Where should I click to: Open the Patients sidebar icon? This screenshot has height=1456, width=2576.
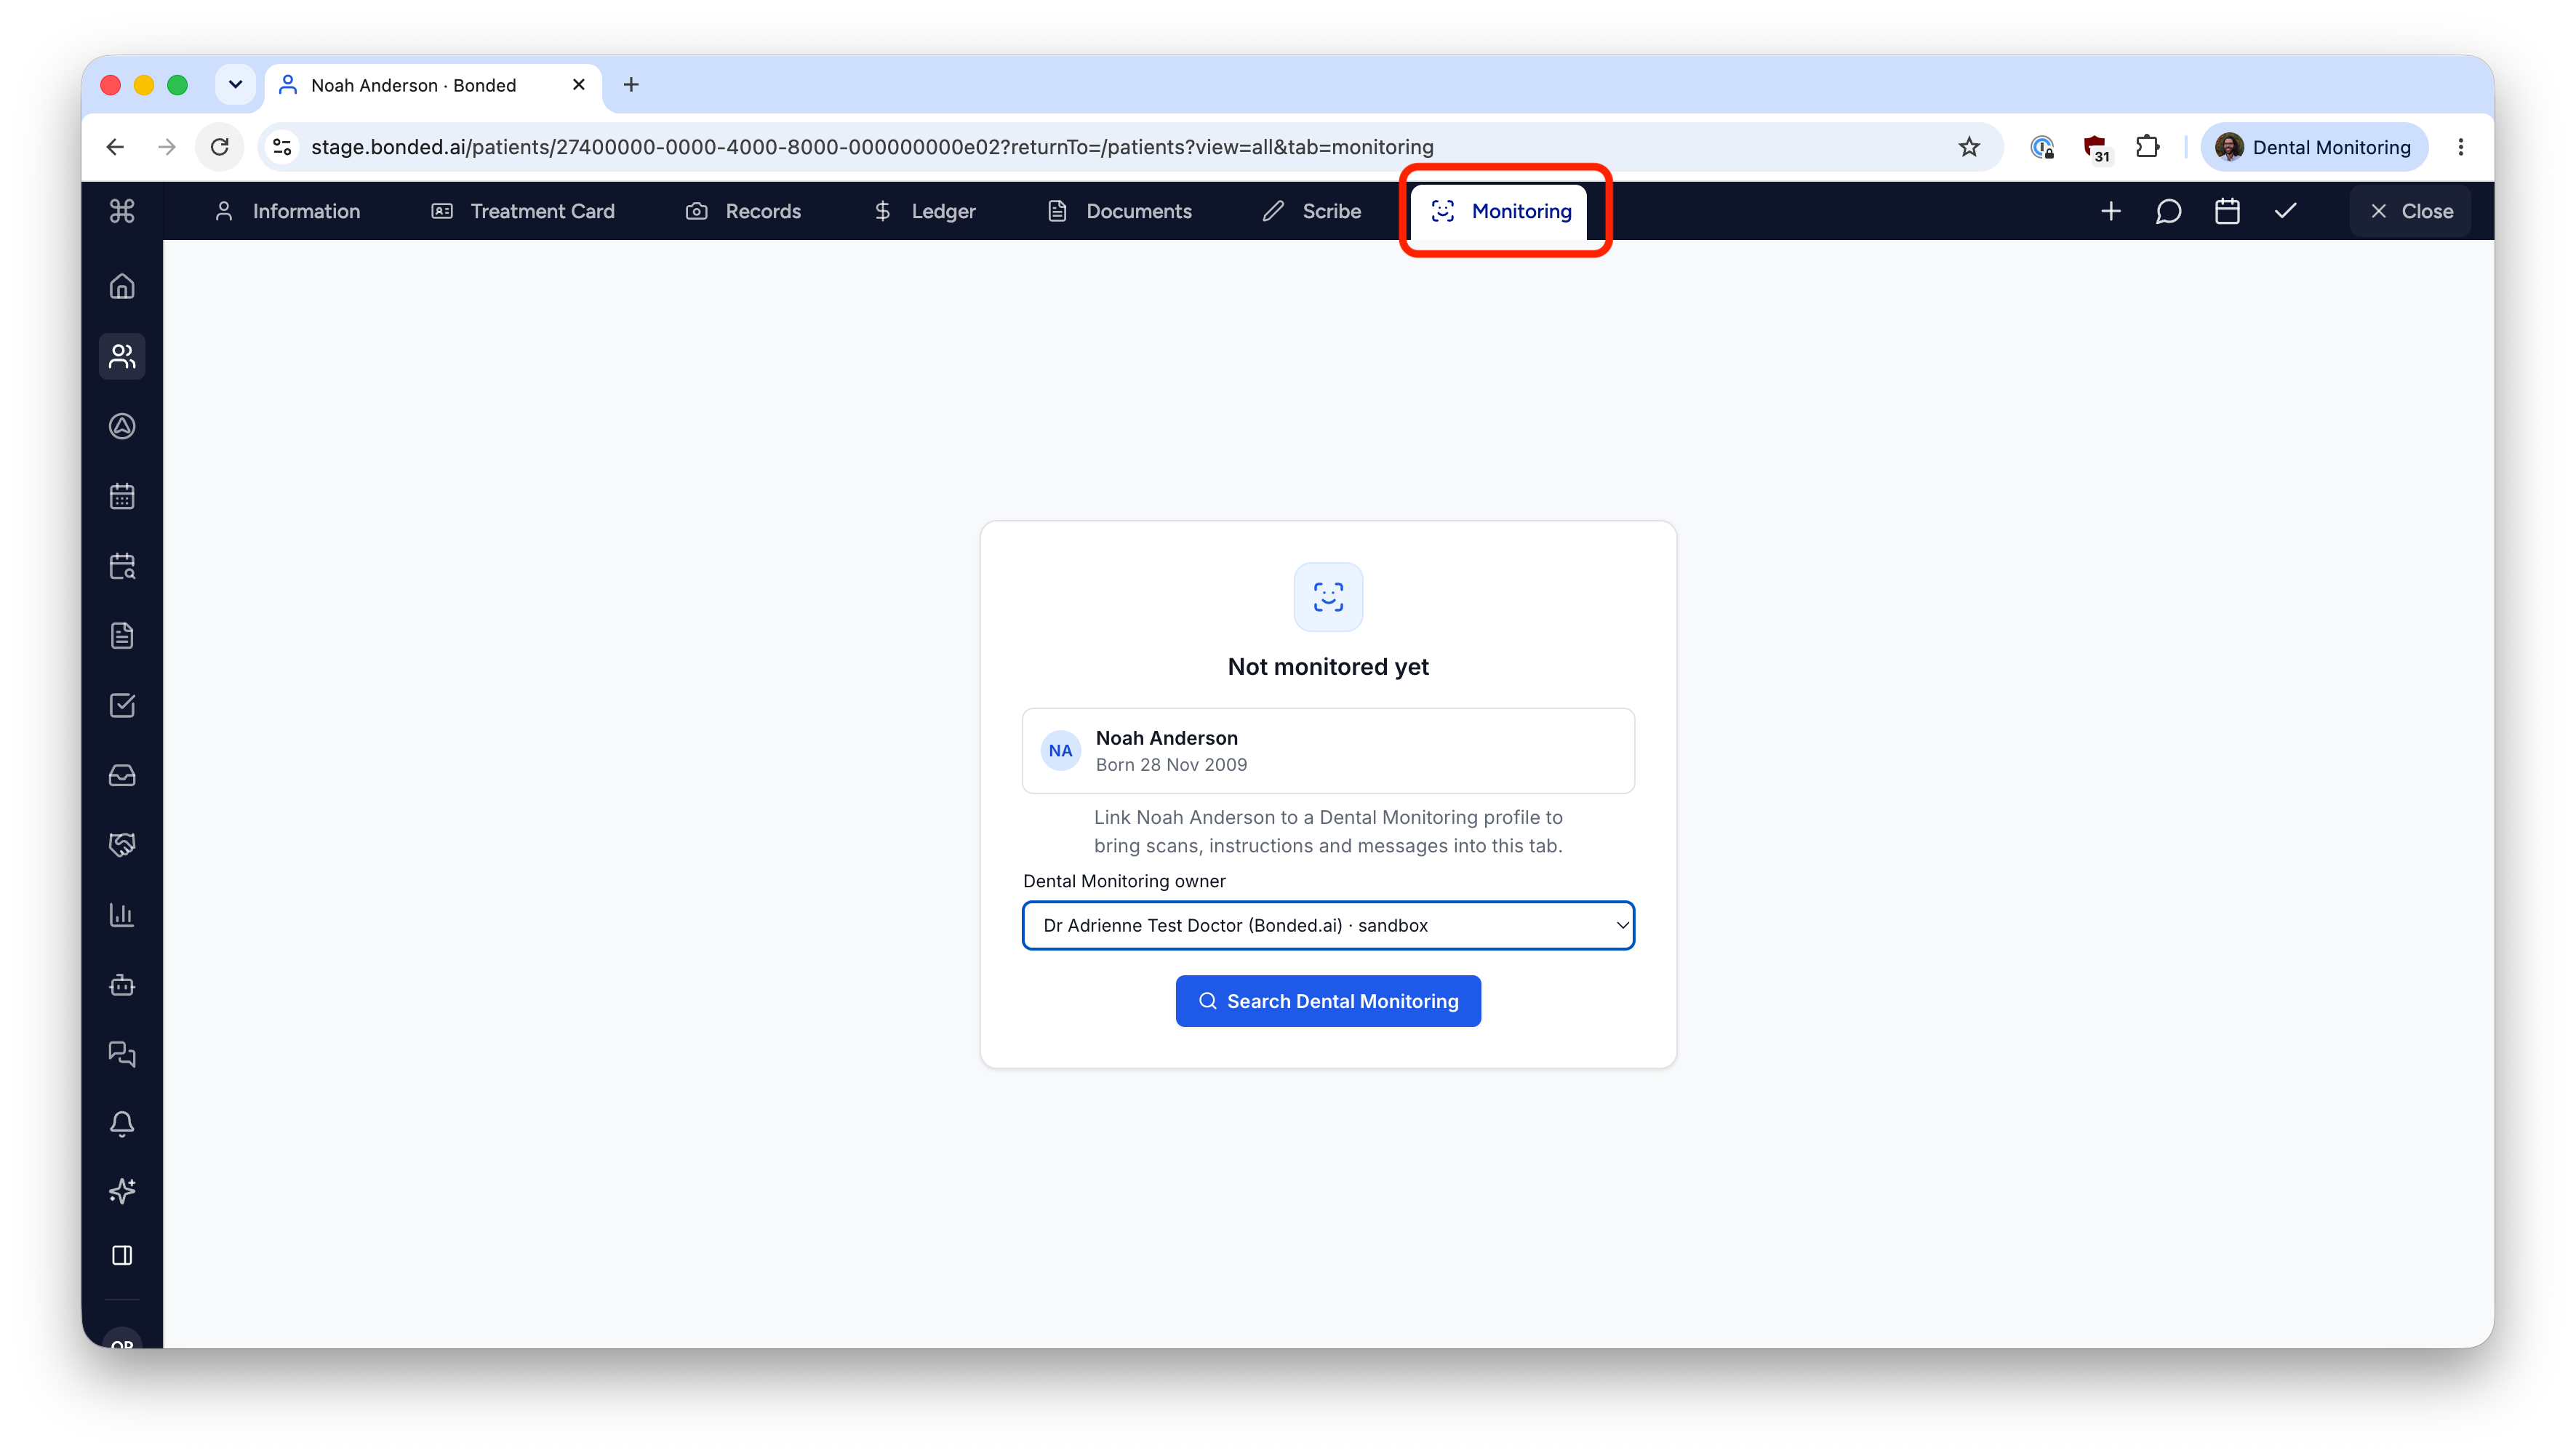122,356
